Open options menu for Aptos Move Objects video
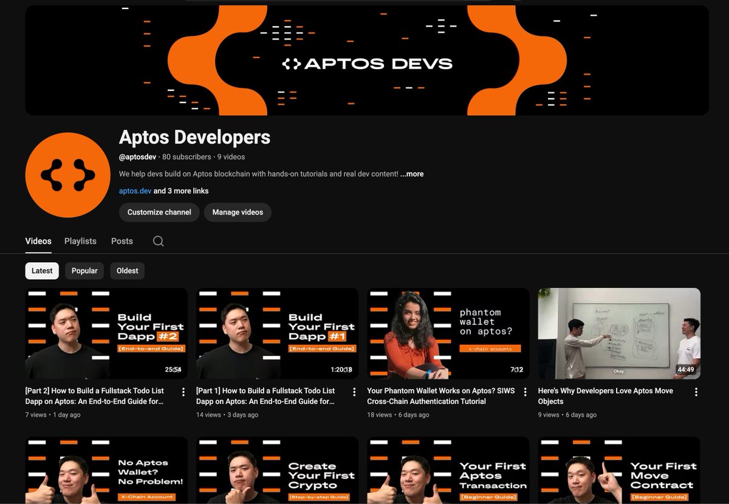The width and height of the screenshot is (729, 504). (x=696, y=392)
